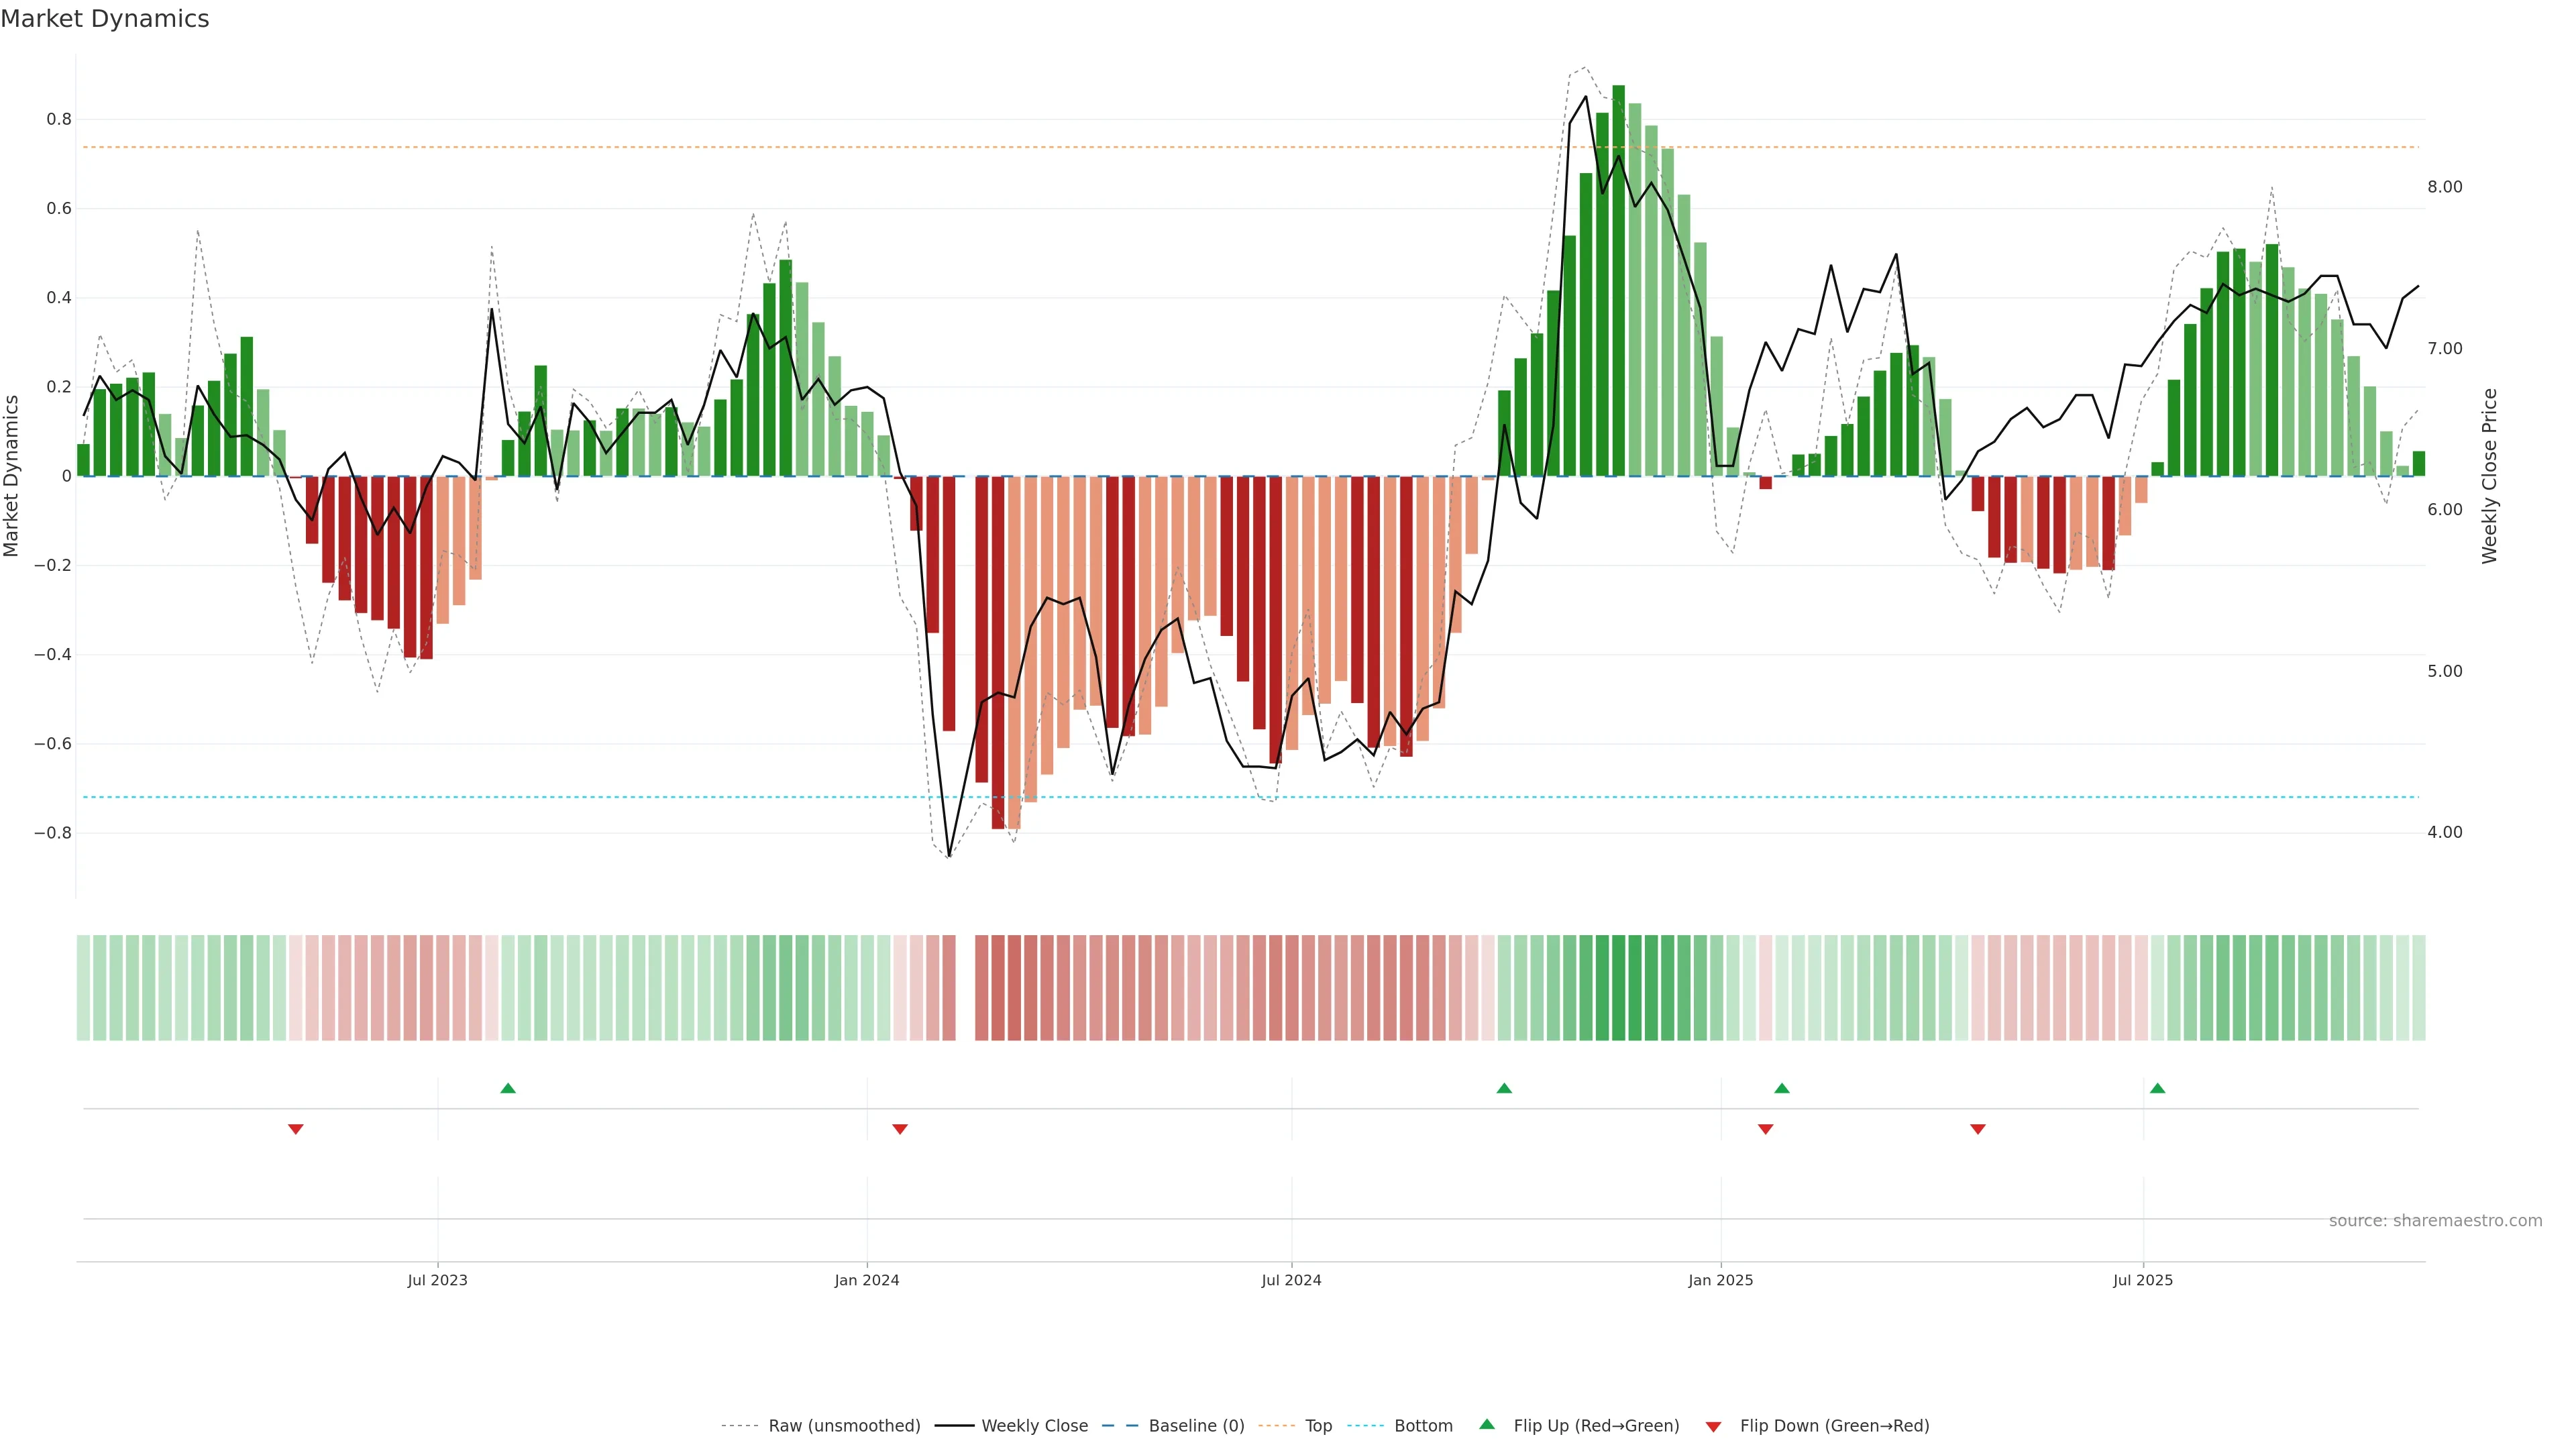Select the Flip Down marker in spring 2025
The height and width of the screenshot is (1449, 2576).
[x=1977, y=1129]
